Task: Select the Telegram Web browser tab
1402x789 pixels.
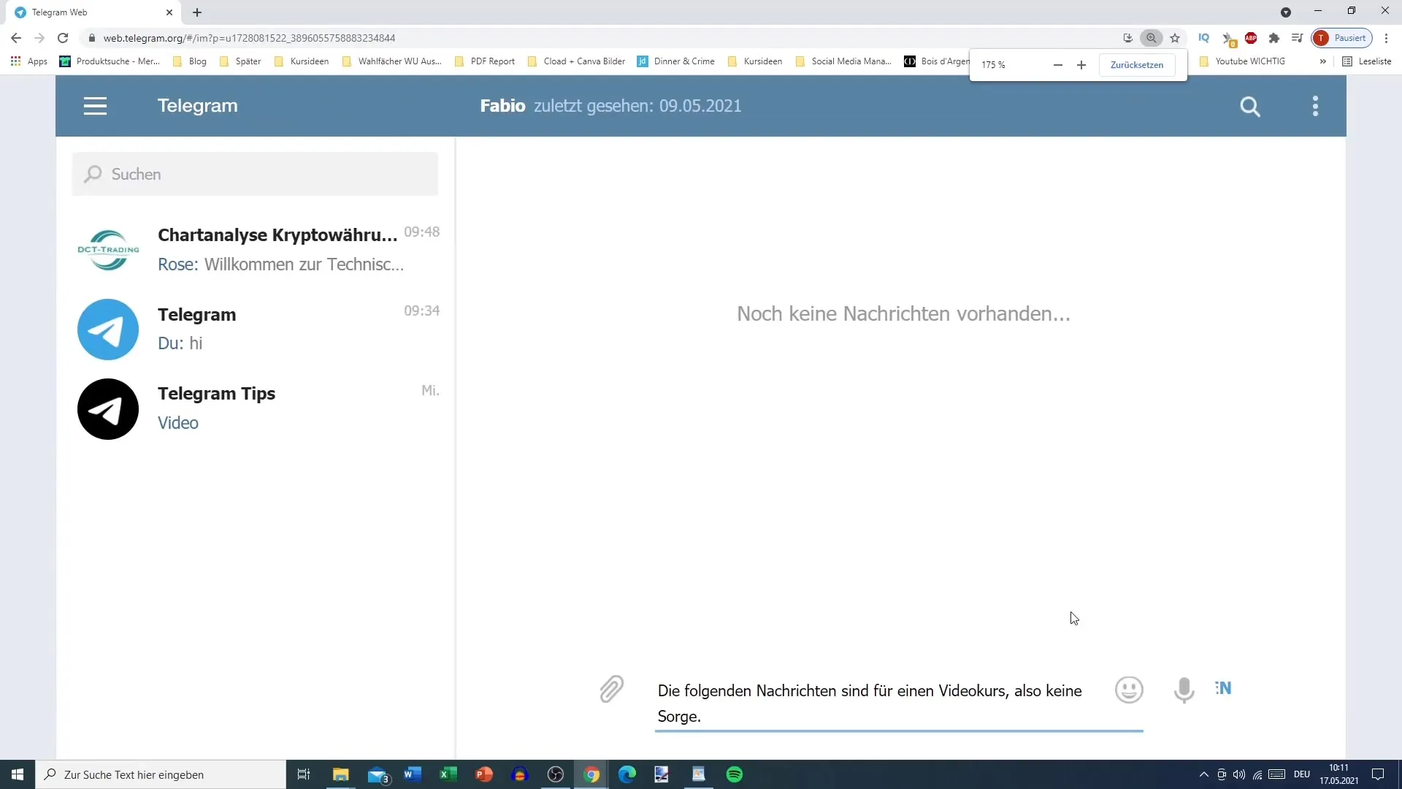Action: [95, 12]
